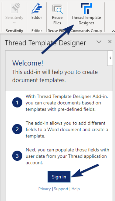Click the Welcome! heading text
Viewport: 115px width, 201px height.
pos(28,63)
